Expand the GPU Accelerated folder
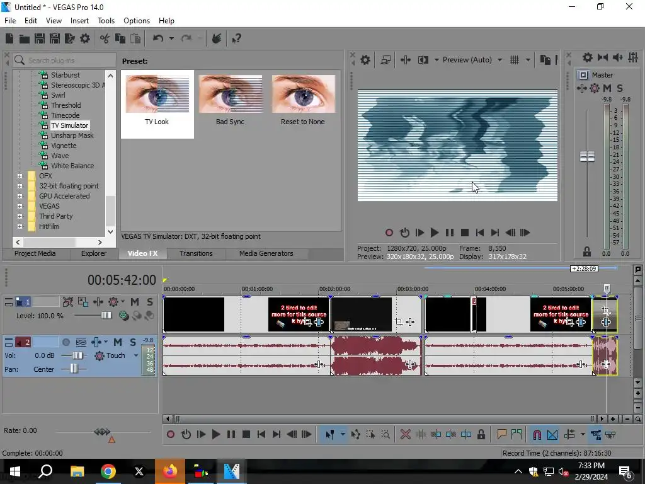Viewport: 645px width, 484px height. click(x=20, y=196)
